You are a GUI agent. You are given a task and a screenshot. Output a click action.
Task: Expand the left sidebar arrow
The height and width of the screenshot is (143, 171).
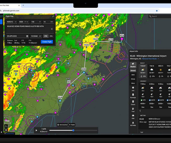1,132
